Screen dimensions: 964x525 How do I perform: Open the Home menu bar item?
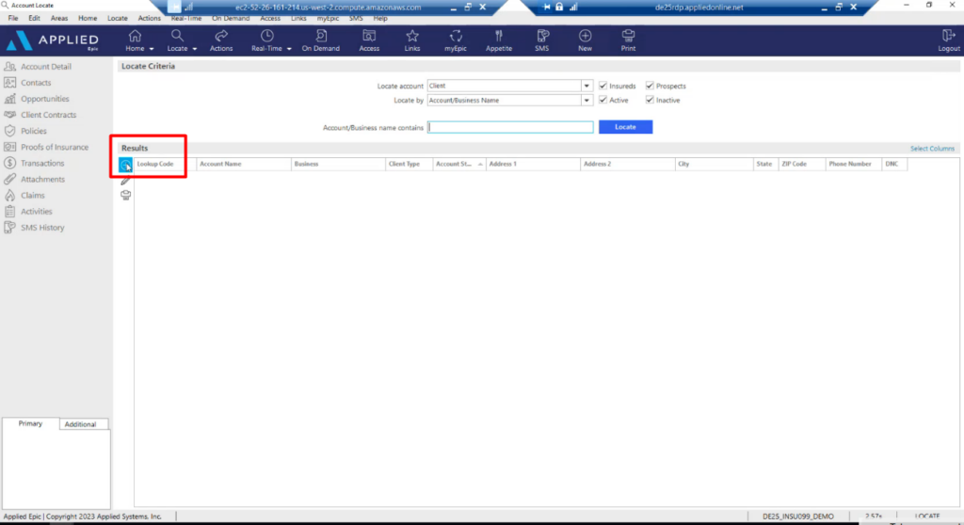[x=88, y=19]
